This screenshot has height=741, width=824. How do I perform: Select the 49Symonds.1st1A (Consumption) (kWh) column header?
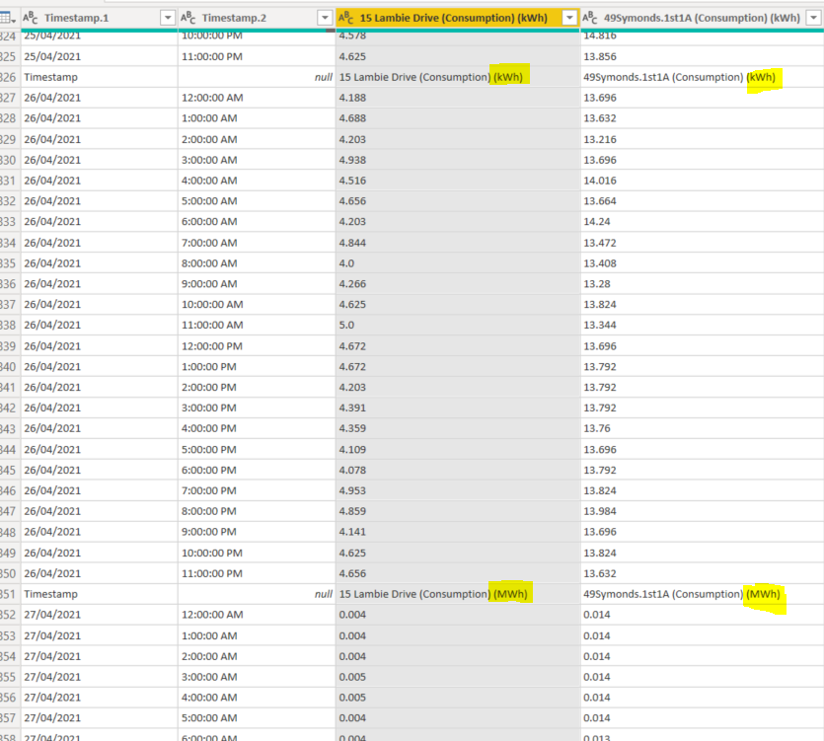click(702, 18)
